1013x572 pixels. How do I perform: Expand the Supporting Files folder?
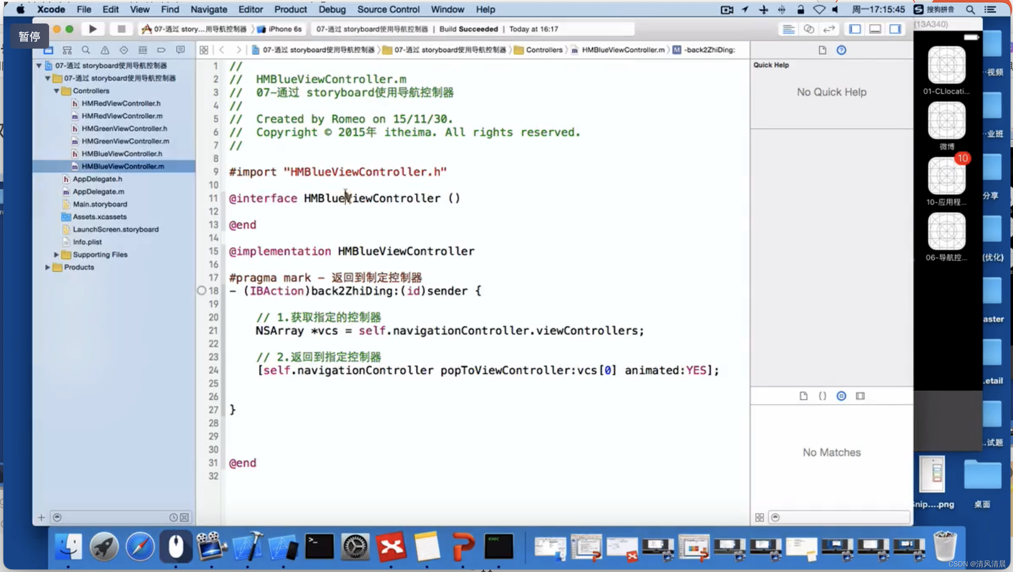[x=56, y=254]
